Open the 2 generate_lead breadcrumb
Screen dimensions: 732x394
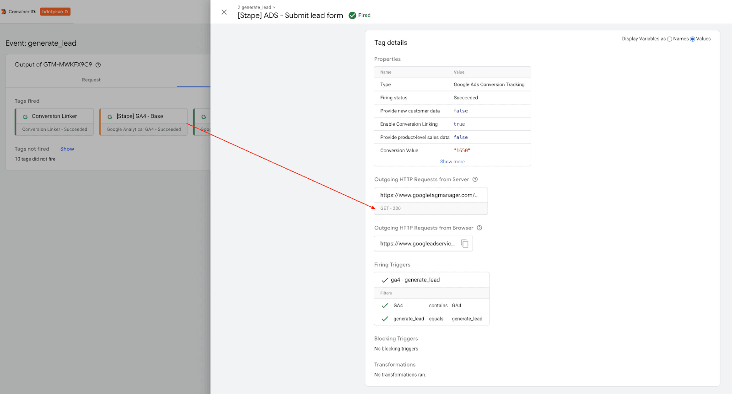tap(255, 7)
